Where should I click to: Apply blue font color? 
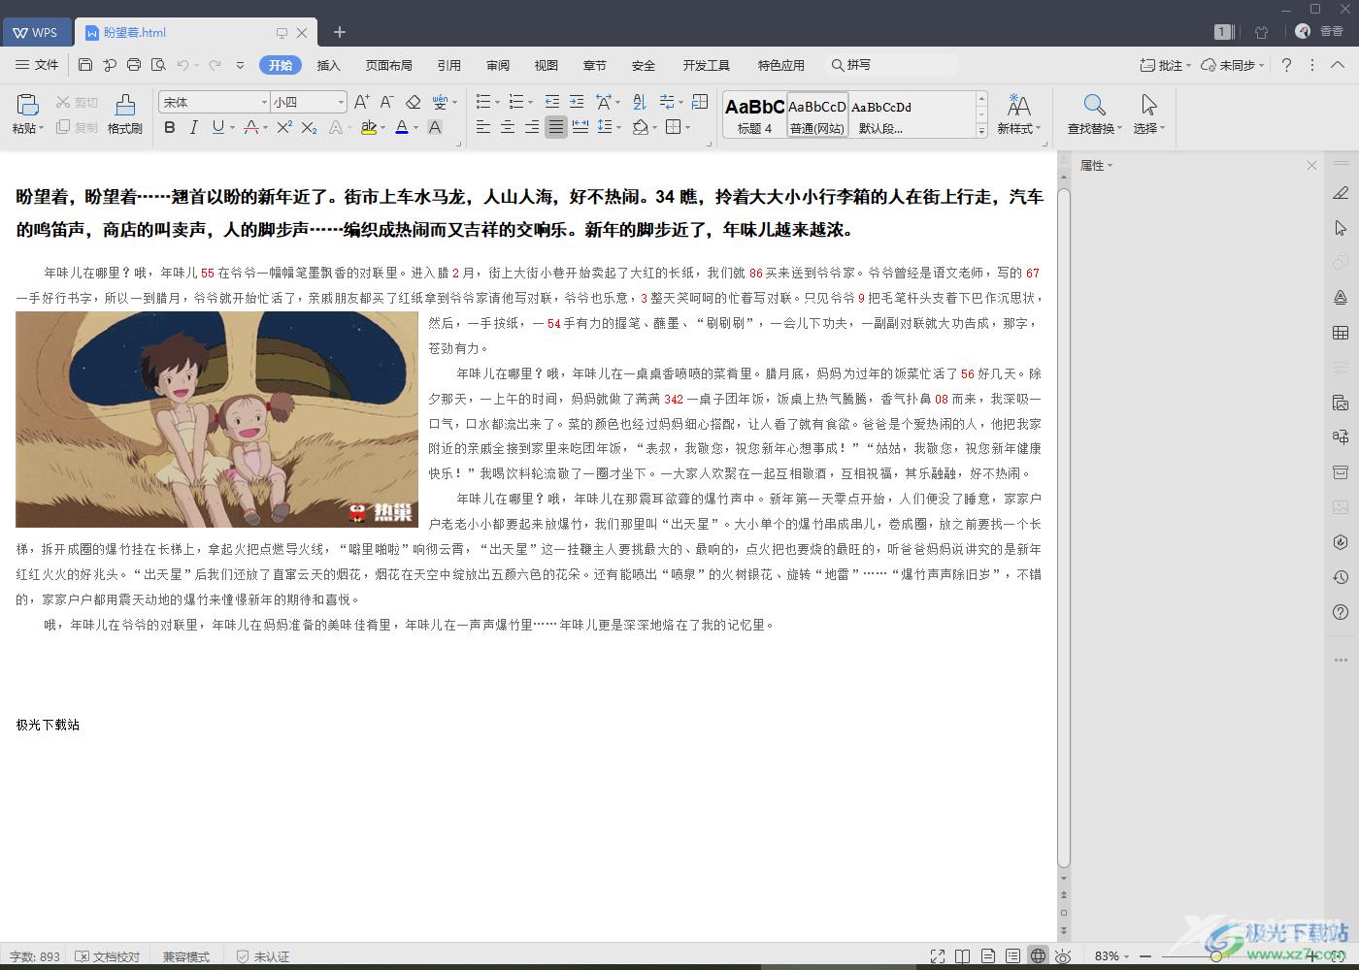(x=402, y=127)
